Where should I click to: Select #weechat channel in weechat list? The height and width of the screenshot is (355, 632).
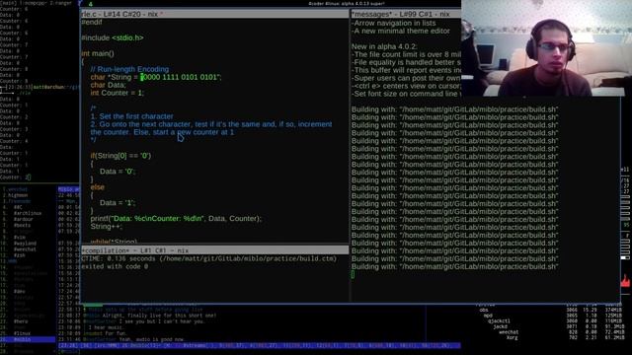tap(25, 249)
